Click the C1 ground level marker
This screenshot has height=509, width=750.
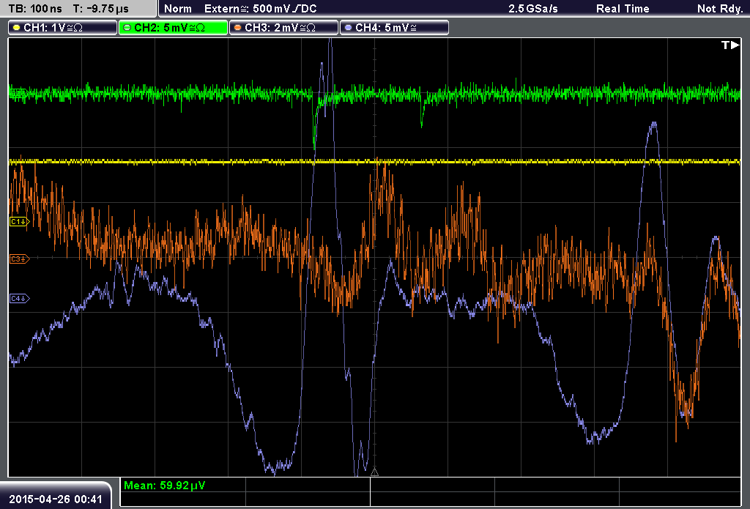pyautogui.click(x=20, y=221)
